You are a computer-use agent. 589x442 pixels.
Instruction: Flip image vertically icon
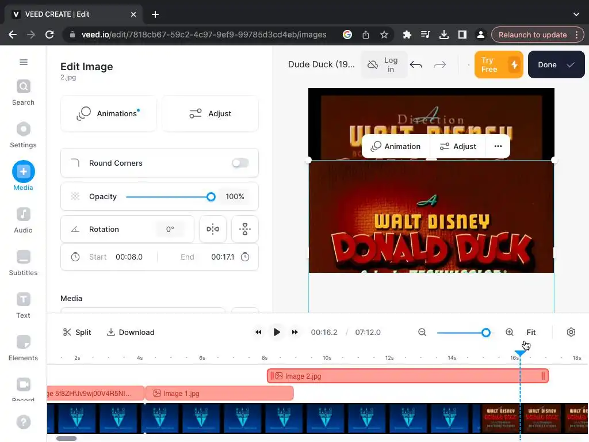245,229
